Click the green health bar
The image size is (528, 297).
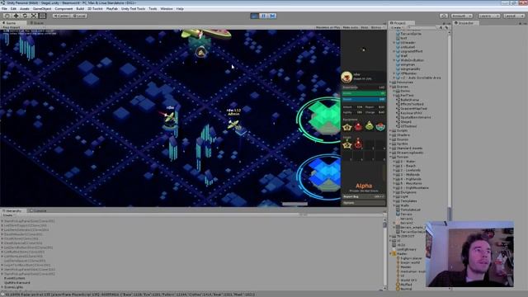click(x=364, y=93)
